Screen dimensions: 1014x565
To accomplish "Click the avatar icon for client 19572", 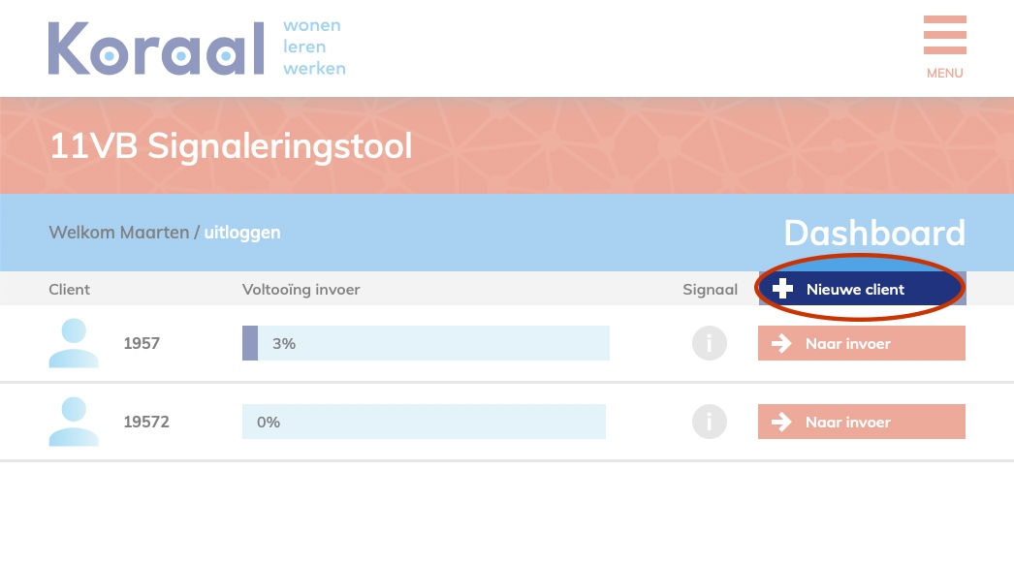I will click(74, 422).
